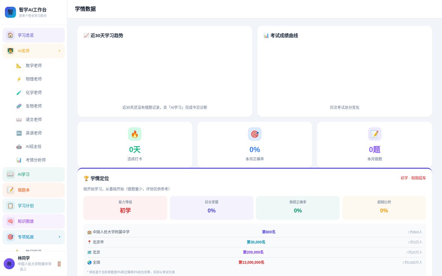This screenshot has height=276, width=442.
Task: Click the robot icon for AI班主任
Action: click(x=19, y=146)
